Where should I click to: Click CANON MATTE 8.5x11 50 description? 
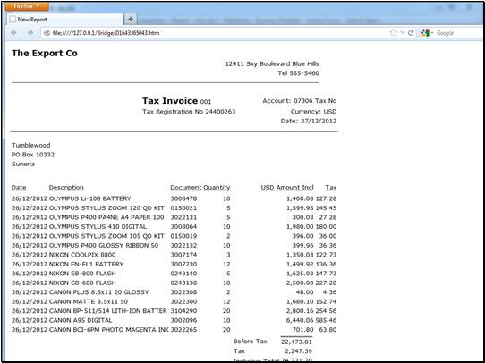click(89, 301)
